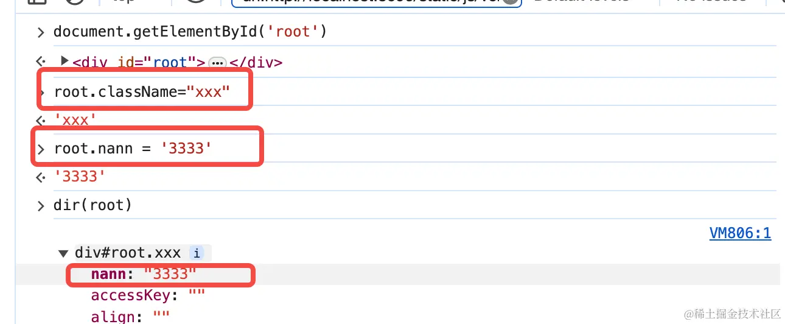Click the info icon beside div#root.xxx
The width and height of the screenshot is (785, 324).
pos(197,253)
